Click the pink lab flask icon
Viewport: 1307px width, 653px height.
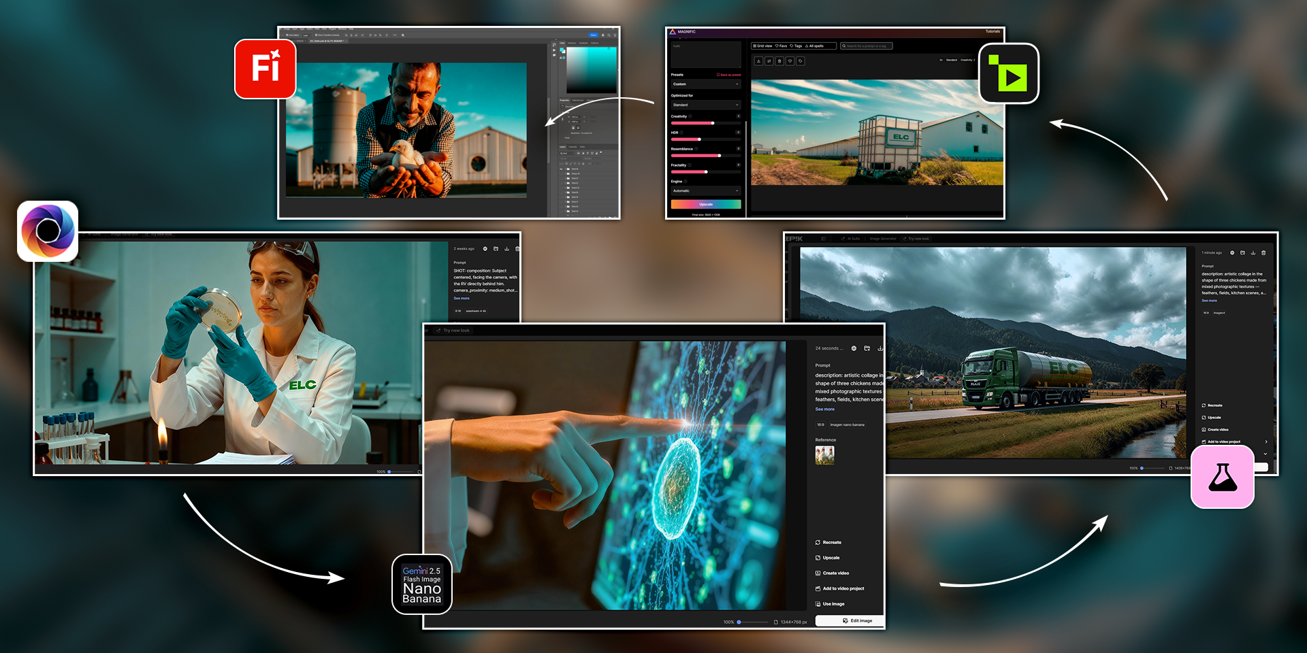click(x=1222, y=478)
